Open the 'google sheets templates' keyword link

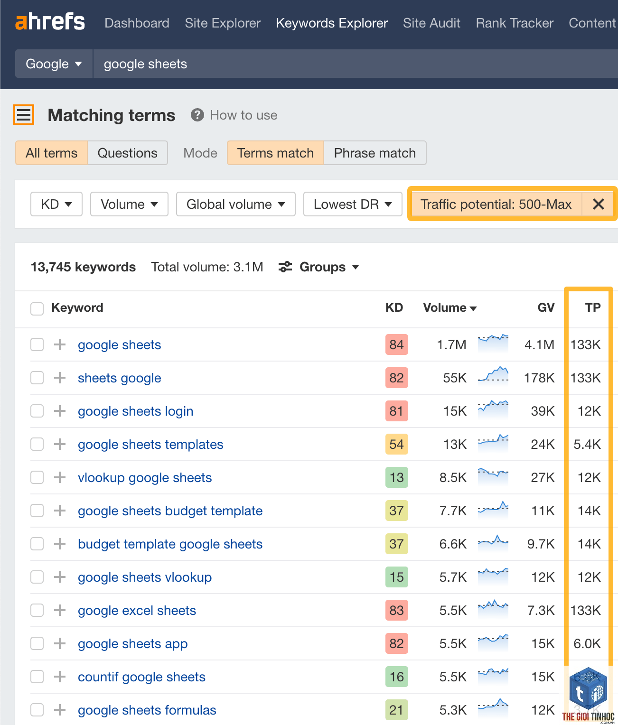pos(150,445)
